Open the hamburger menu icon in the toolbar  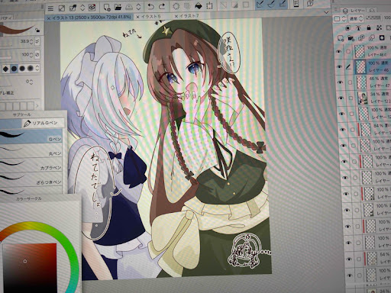(x=50, y=8)
